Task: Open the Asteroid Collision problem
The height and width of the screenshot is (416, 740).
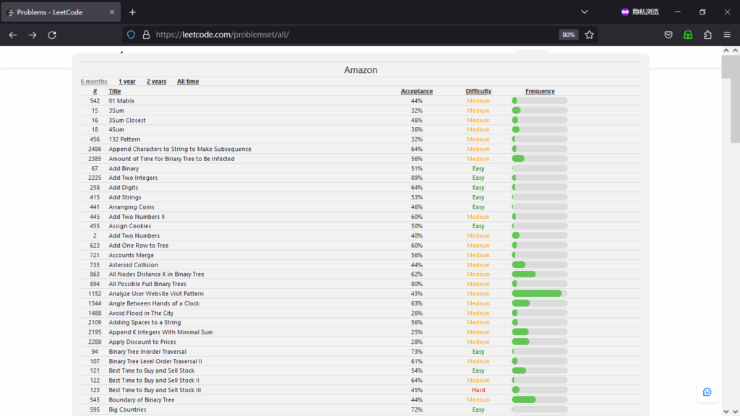Action: [133, 265]
